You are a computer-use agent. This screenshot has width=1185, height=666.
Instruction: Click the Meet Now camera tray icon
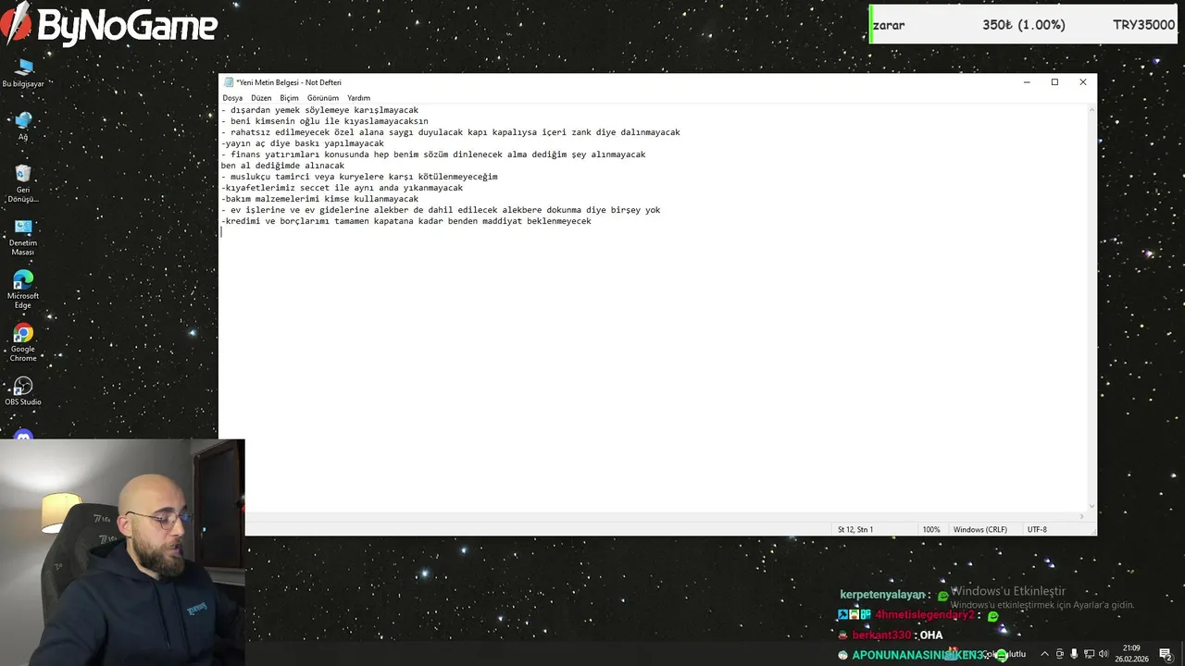click(1060, 654)
